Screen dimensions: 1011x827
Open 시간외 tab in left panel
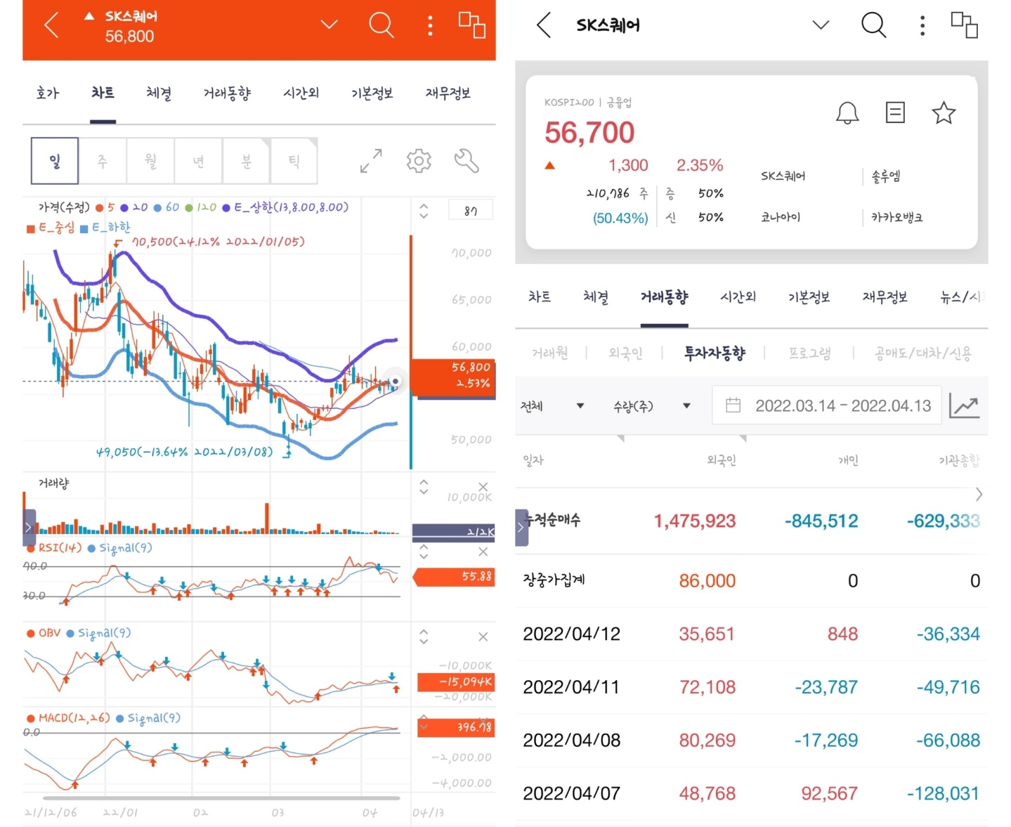[x=301, y=93]
